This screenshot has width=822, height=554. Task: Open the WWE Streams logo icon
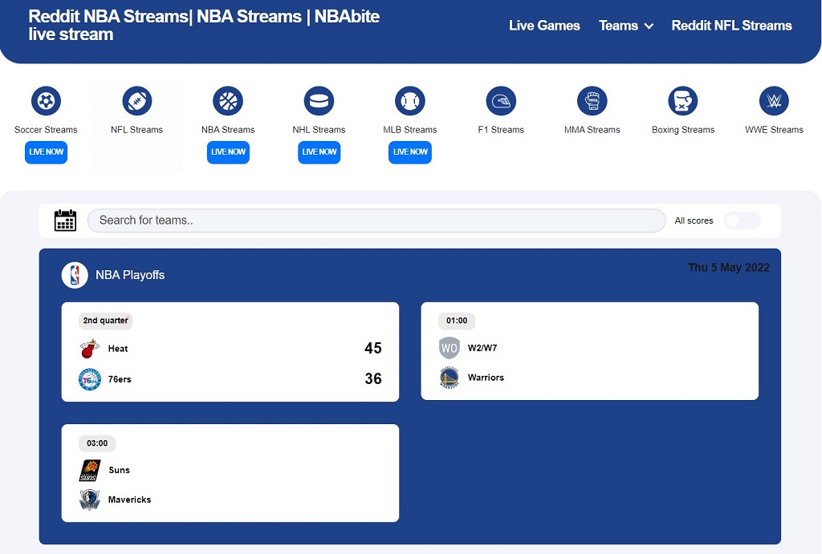(x=774, y=100)
